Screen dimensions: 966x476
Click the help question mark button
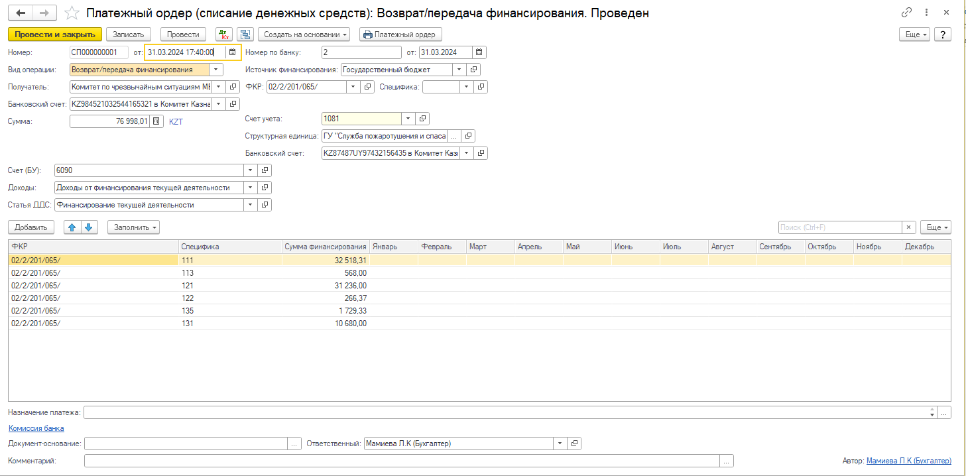943,34
